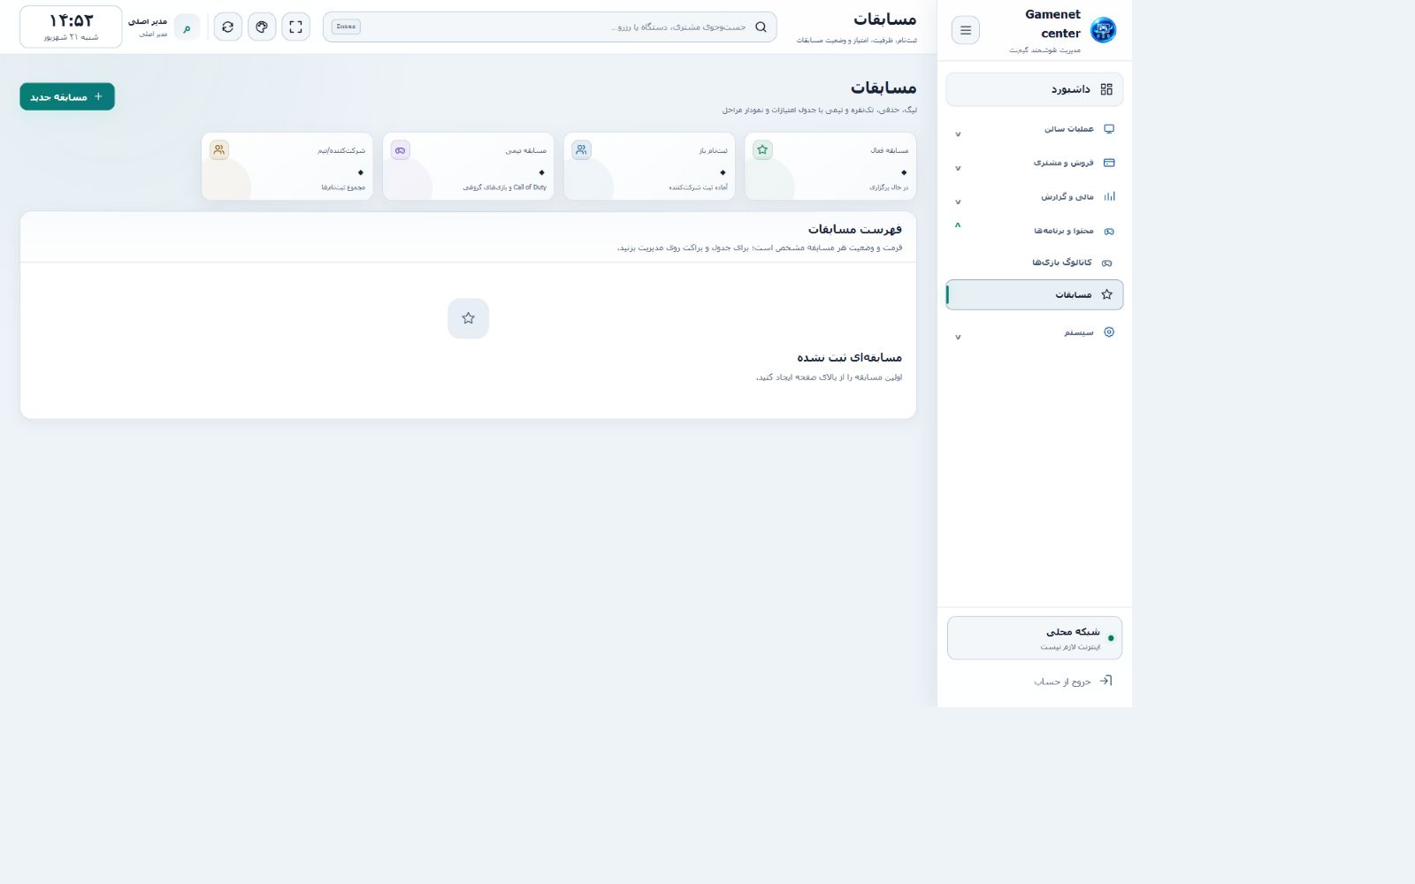Collapse sidebar with hamburger menu button
Viewport: 1415px width, 884px height.
pos(966,30)
